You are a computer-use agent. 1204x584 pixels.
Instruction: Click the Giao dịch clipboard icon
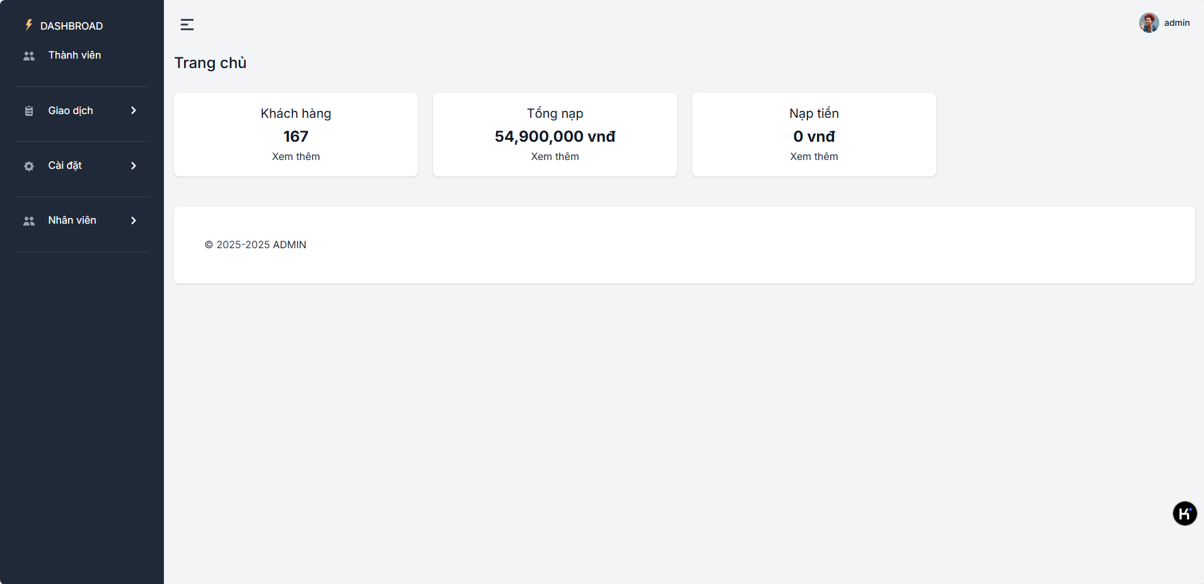[x=29, y=111]
